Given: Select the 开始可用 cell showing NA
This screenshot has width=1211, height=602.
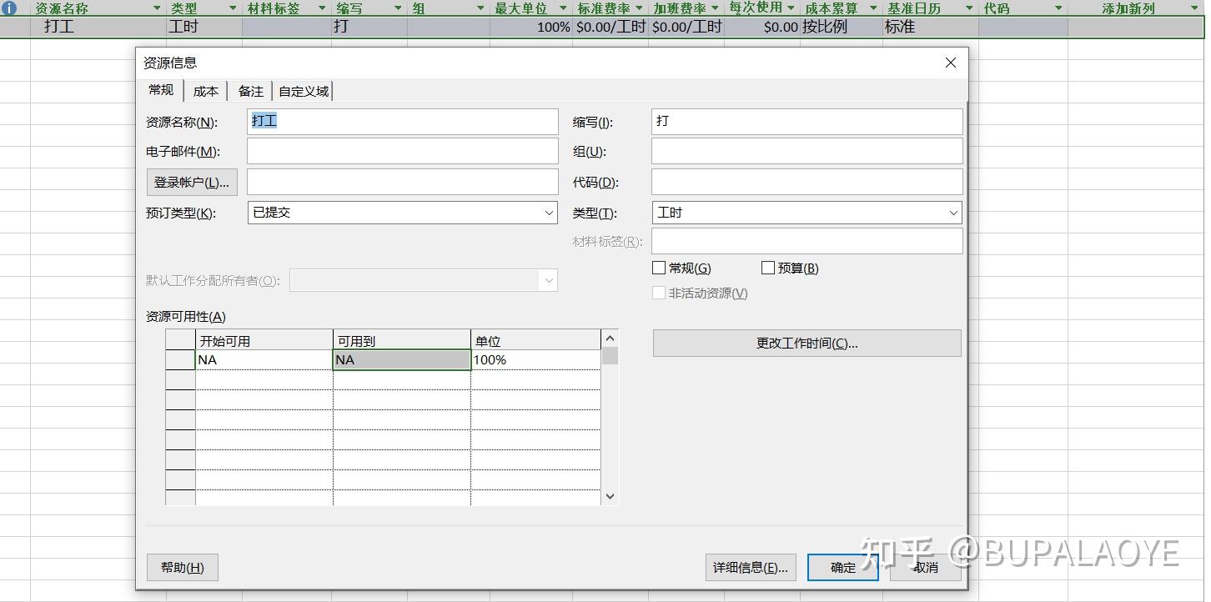Looking at the screenshot, I should tap(264, 360).
